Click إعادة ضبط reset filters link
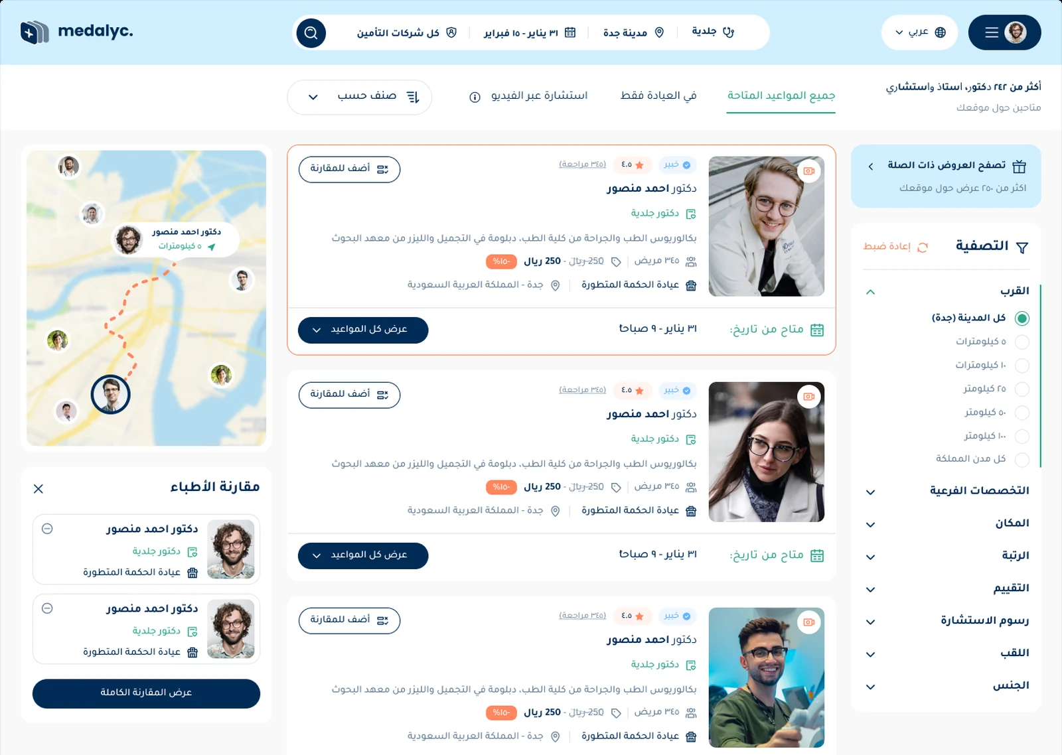This screenshot has width=1062, height=755. click(895, 247)
